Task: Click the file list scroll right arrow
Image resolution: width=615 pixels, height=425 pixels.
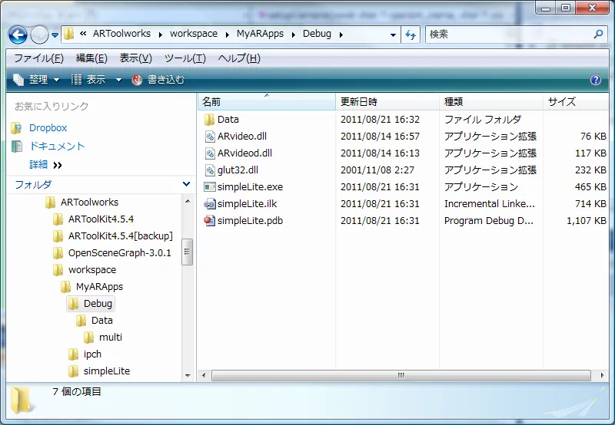Action: tap(602, 375)
